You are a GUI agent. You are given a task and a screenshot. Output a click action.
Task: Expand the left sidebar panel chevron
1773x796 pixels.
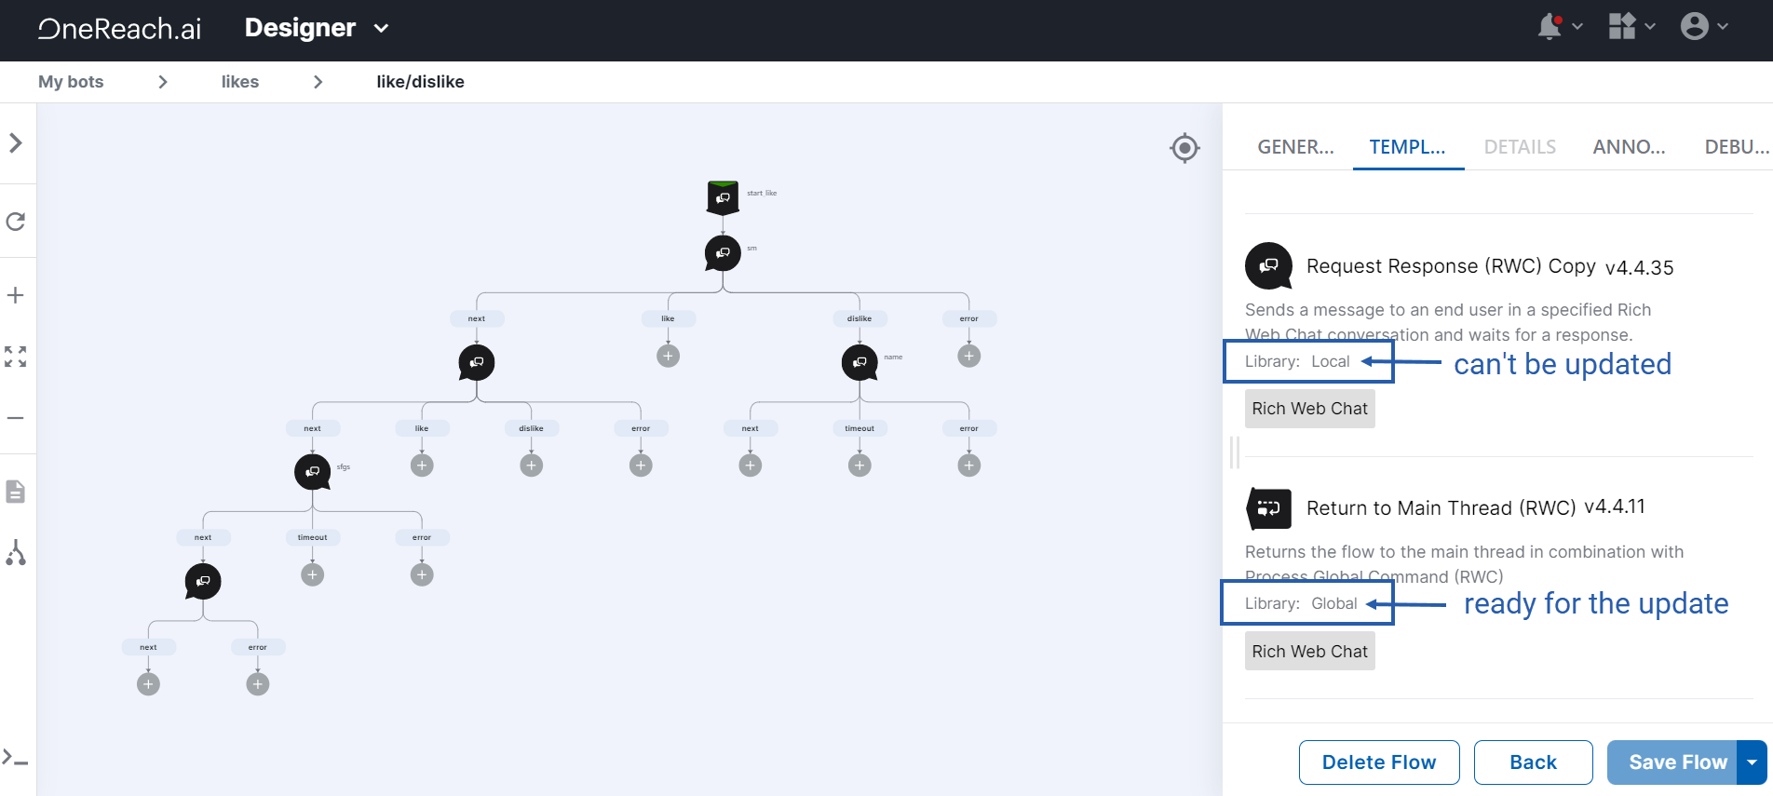[x=16, y=143]
